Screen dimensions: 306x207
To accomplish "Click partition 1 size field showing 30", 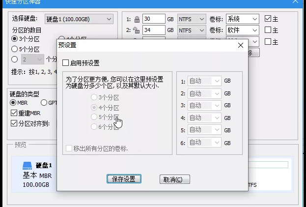I will [x=154, y=19].
